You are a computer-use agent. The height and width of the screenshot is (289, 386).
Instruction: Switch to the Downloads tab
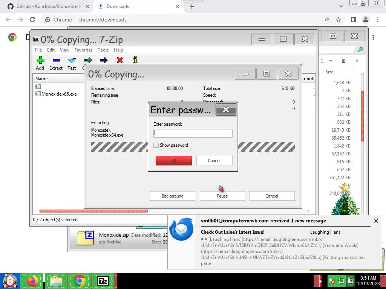click(x=138, y=6)
